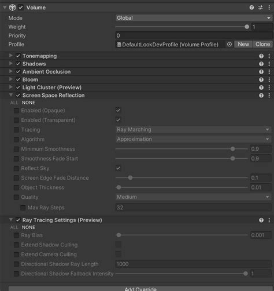
Task: Open Screen Space Reflection help icon
Action: point(261,96)
